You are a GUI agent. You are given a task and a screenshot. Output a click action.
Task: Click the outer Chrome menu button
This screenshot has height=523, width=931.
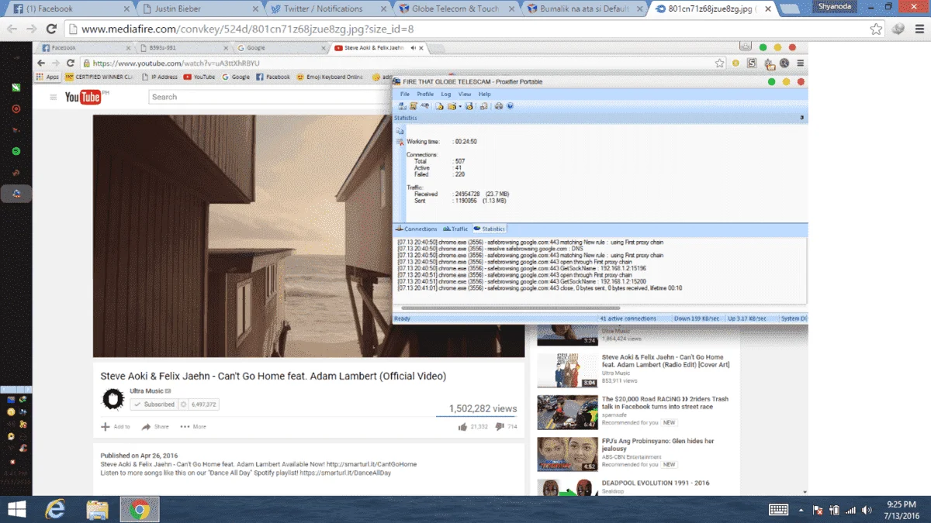(x=920, y=29)
